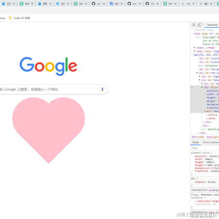This screenshot has height=219, width=219.
Task: Close the GitHub 'Uni' tab
Action: 158,4
